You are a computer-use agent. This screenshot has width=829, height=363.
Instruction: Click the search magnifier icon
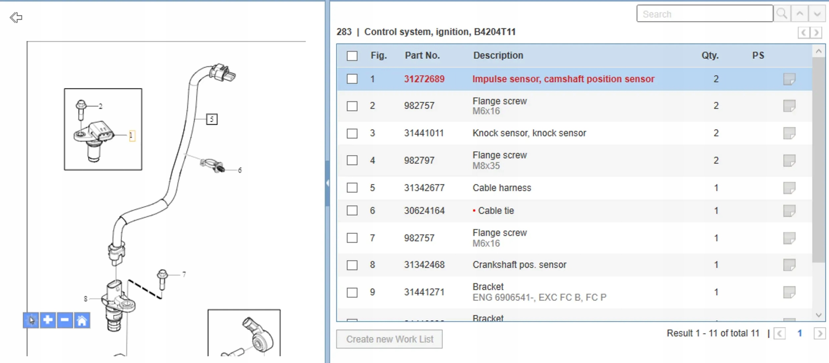pyautogui.click(x=782, y=14)
